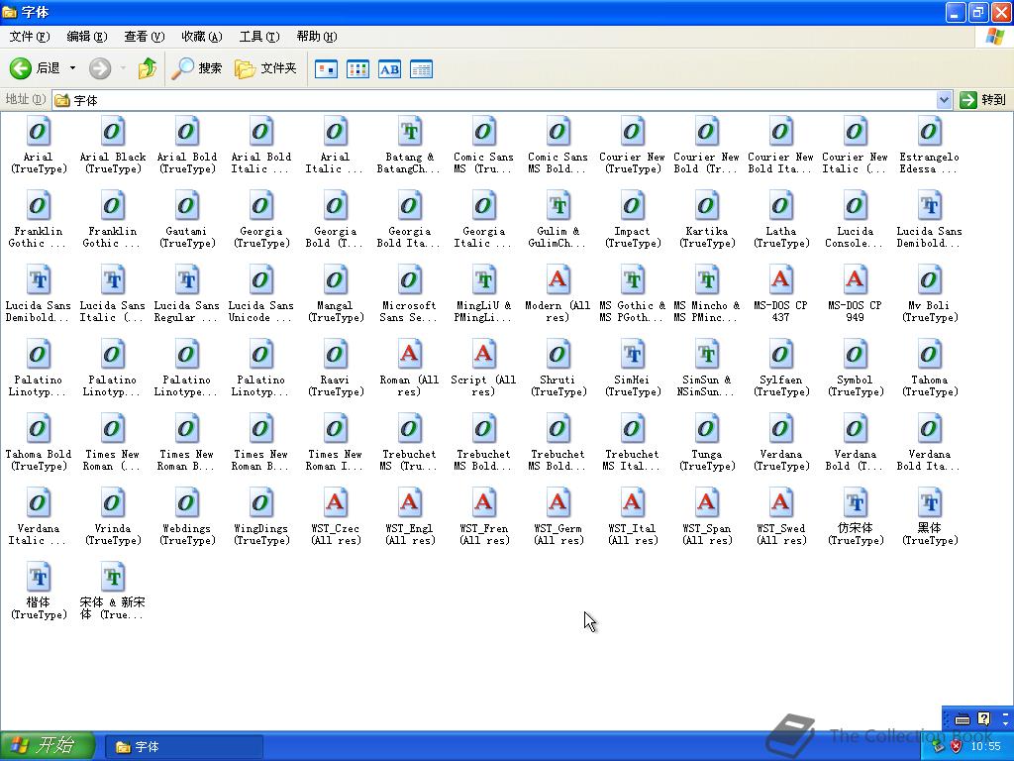
Task: Open the 开始 Start menu
Action: coord(48,746)
